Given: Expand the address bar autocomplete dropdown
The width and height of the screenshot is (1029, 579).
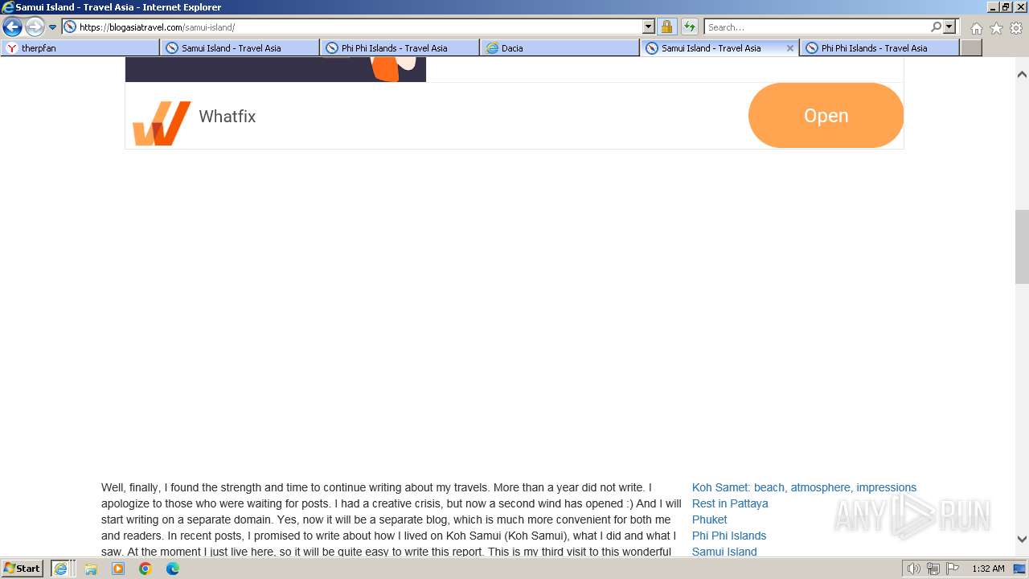Looking at the screenshot, I should click(x=649, y=27).
